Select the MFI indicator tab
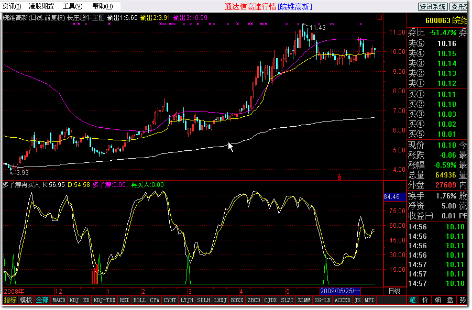 [369, 300]
